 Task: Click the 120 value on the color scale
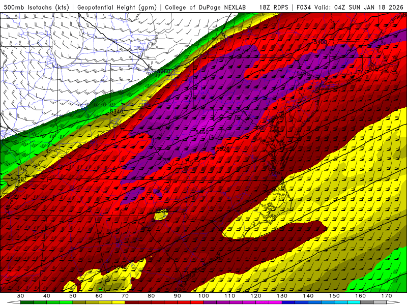tap(256, 296)
